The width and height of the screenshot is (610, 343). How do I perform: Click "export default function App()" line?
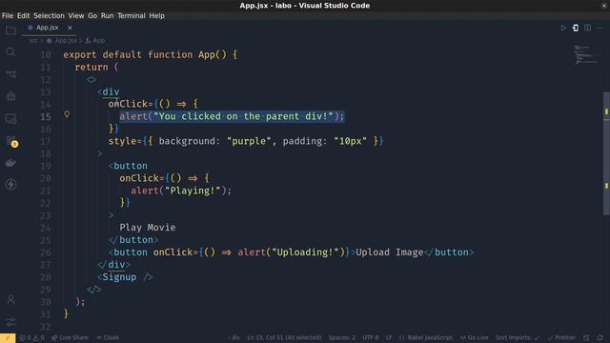pos(151,55)
